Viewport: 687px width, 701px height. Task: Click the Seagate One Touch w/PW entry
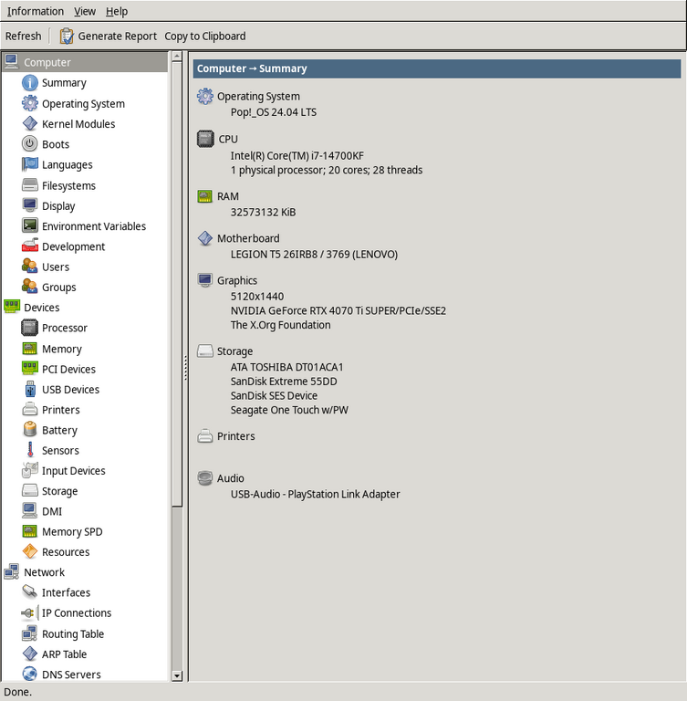tap(289, 410)
